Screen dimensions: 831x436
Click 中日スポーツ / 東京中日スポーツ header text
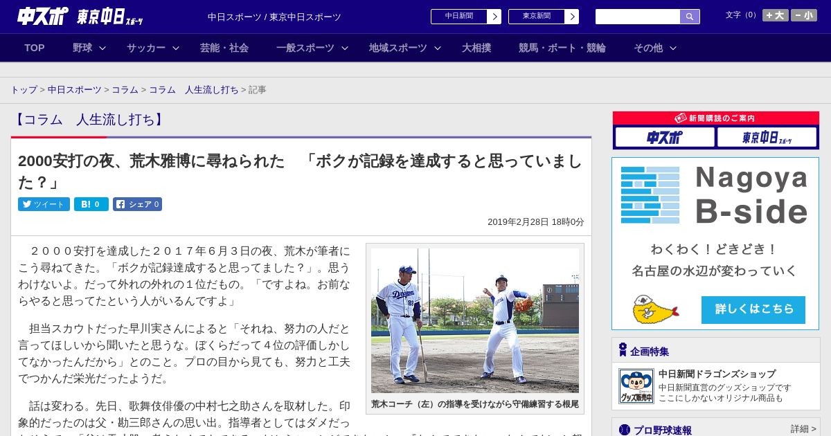(274, 17)
